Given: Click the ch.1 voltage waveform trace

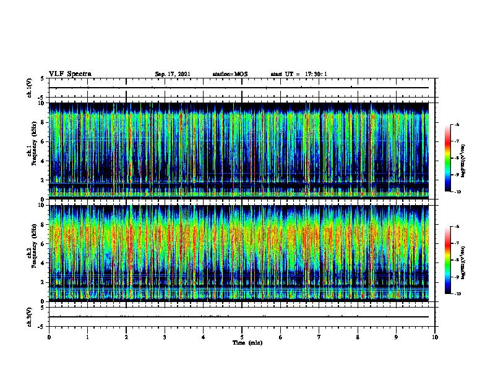Looking at the screenshot, I should 239,88.
